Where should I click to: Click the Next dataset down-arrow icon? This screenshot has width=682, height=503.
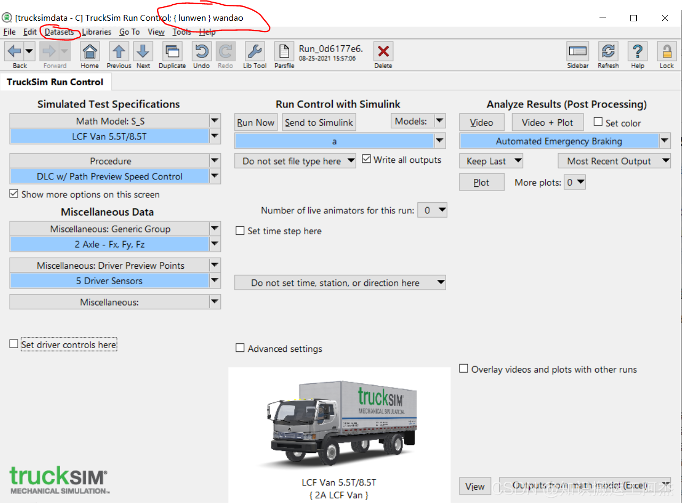(143, 52)
